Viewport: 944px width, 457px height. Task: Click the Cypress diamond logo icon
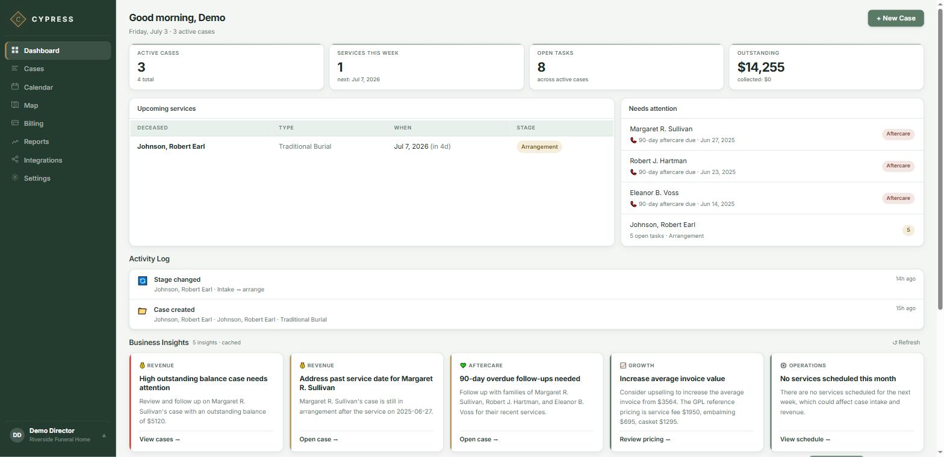(x=18, y=19)
